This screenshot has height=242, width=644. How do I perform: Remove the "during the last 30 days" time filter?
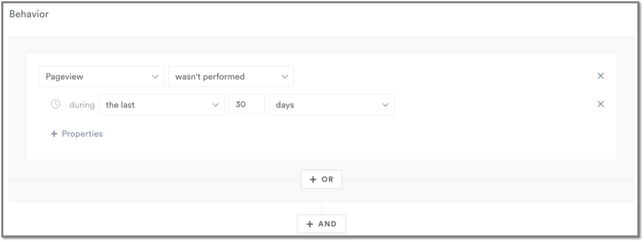tap(600, 104)
